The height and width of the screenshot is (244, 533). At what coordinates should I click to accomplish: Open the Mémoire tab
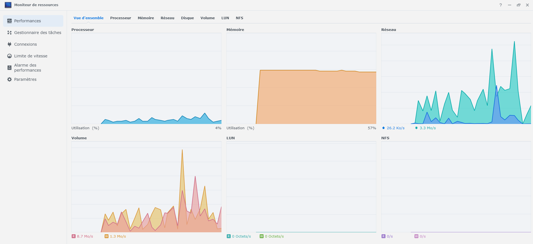click(x=146, y=18)
